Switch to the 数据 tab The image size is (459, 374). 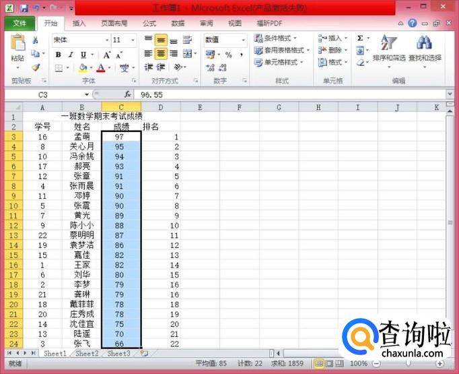pyautogui.click(x=178, y=23)
